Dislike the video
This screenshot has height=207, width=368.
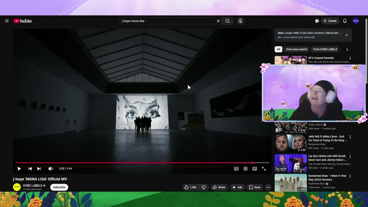(x=204, y=187)
